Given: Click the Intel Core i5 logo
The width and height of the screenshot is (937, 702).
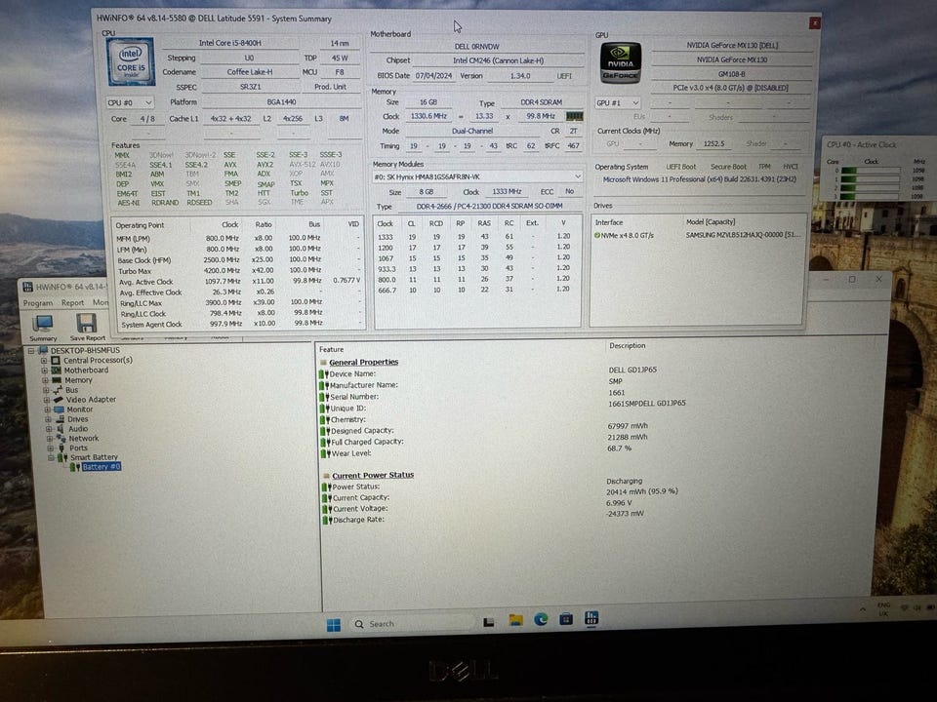Looking at the screenshot, I should [130, 61].
